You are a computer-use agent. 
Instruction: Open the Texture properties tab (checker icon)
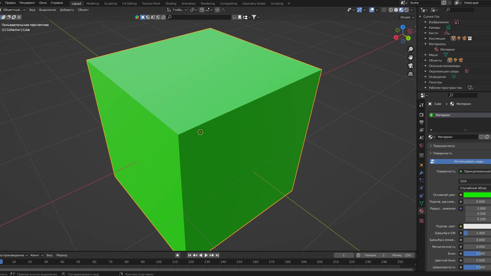pos(421,221)
